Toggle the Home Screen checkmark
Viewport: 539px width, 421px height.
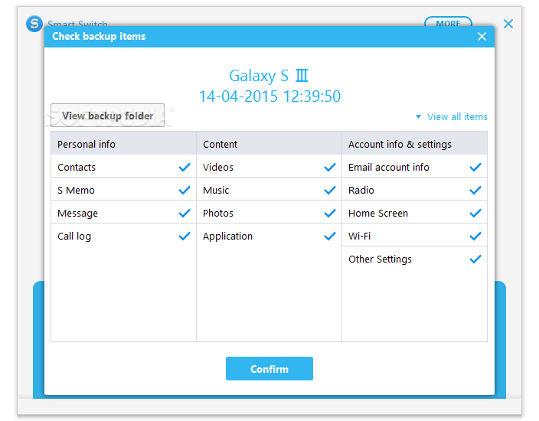(x=475, y=214)
